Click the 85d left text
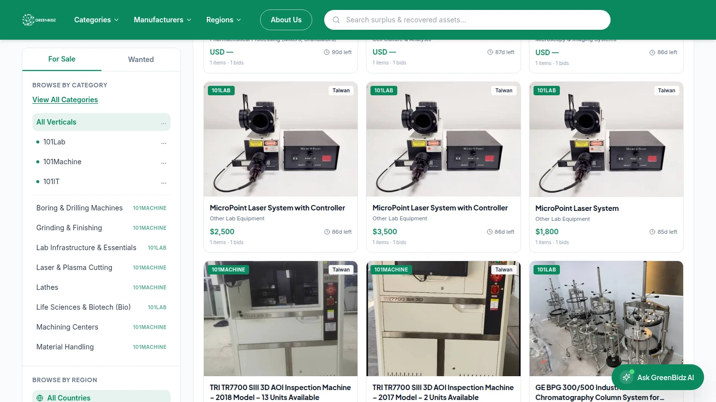This screenshot has width=716, height=402. click(x=667, y=232)
